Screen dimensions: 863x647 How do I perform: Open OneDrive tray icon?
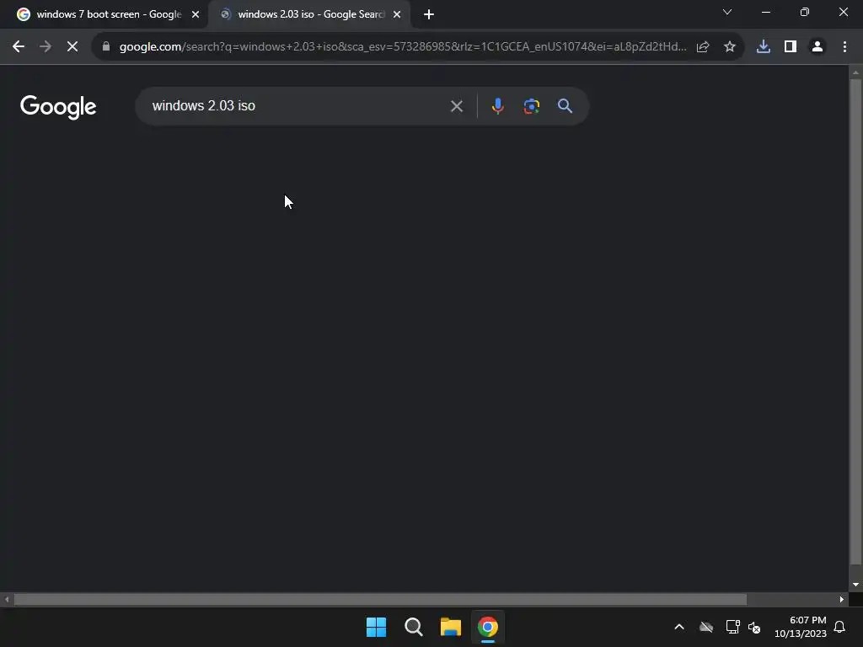tap(706, 627)
